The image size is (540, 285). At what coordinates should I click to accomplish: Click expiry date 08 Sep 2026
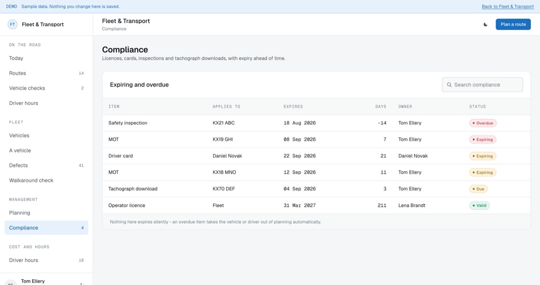click(x=299, y=139)
